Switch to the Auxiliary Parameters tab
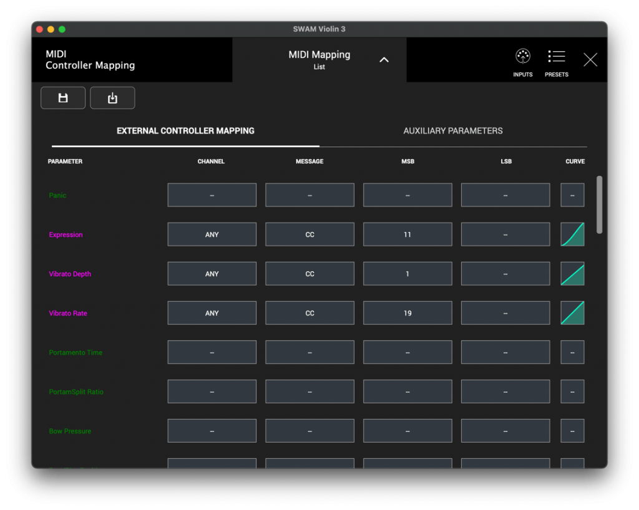 pos(453,131)
